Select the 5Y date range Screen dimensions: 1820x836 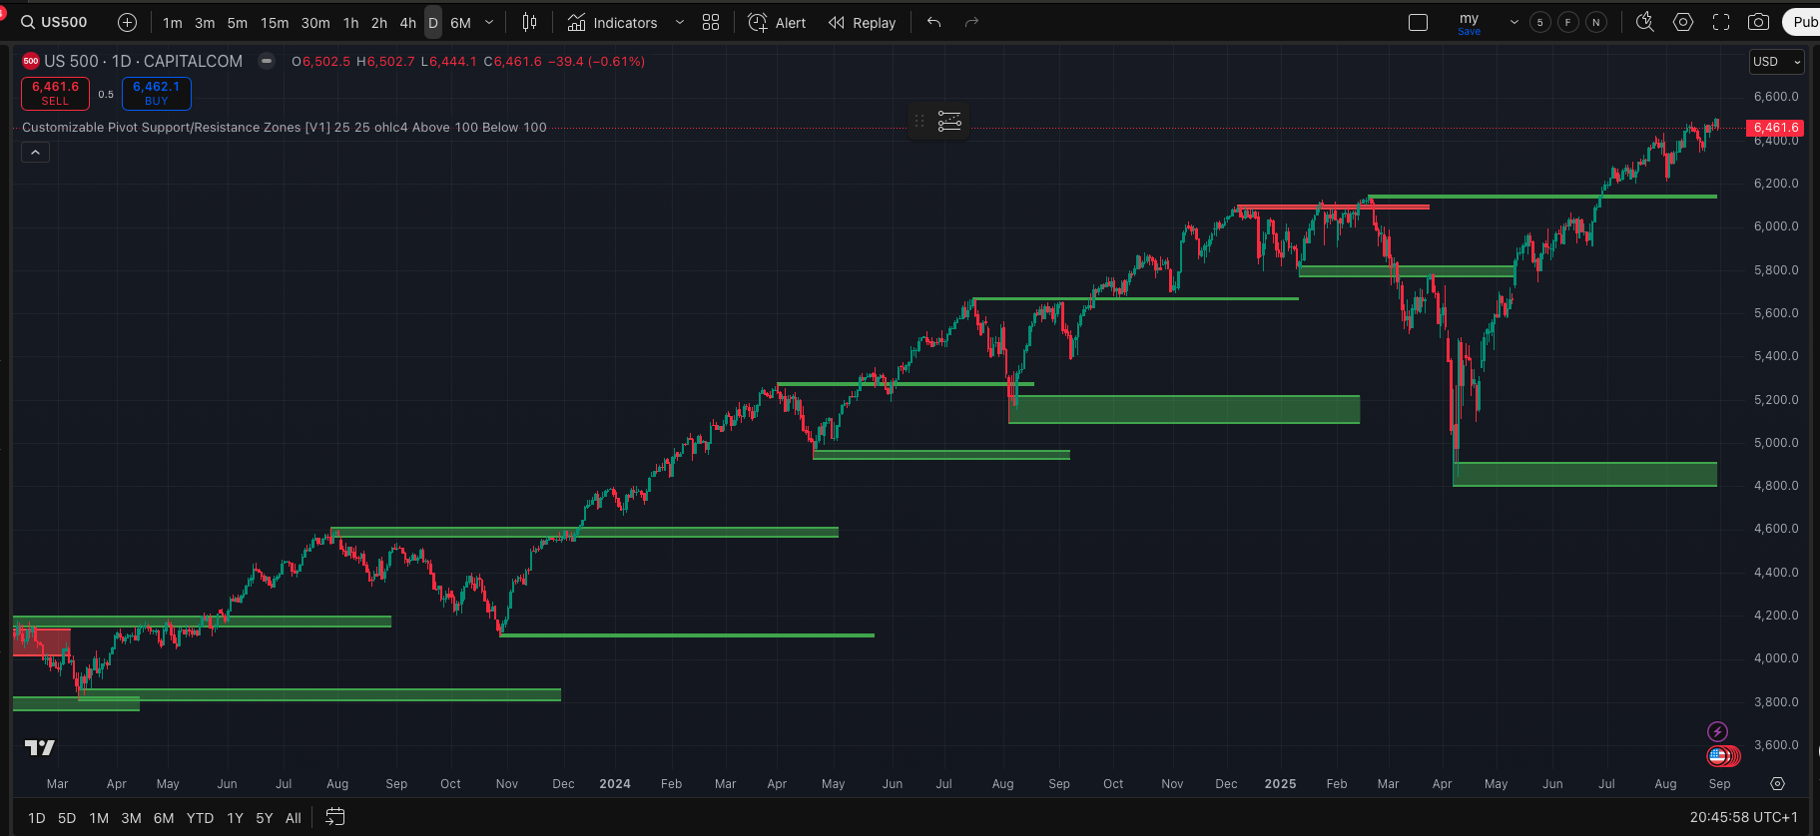pos(264,818)
